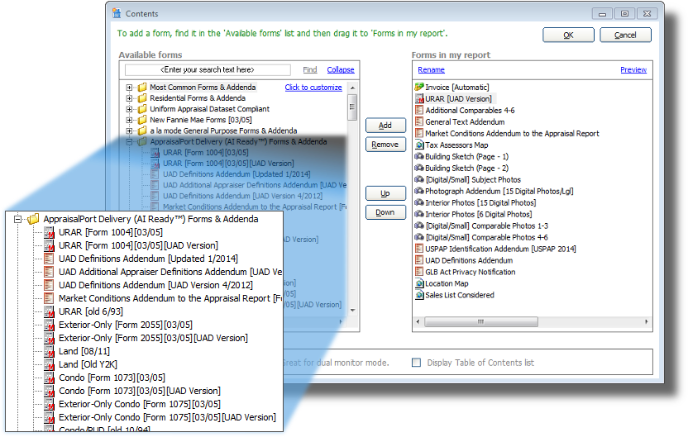Click the Invoice [Automatic] icon
The image size is (688, 437).
tap(419, 87)
